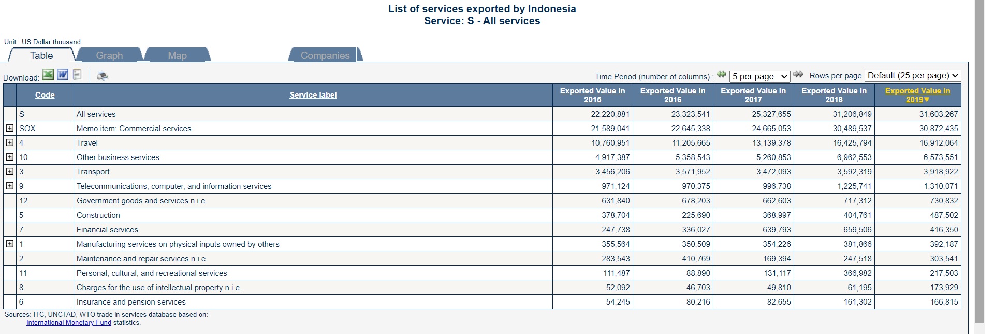
Task: Open the International Monetary Fund link
Action: click(69, 322)
